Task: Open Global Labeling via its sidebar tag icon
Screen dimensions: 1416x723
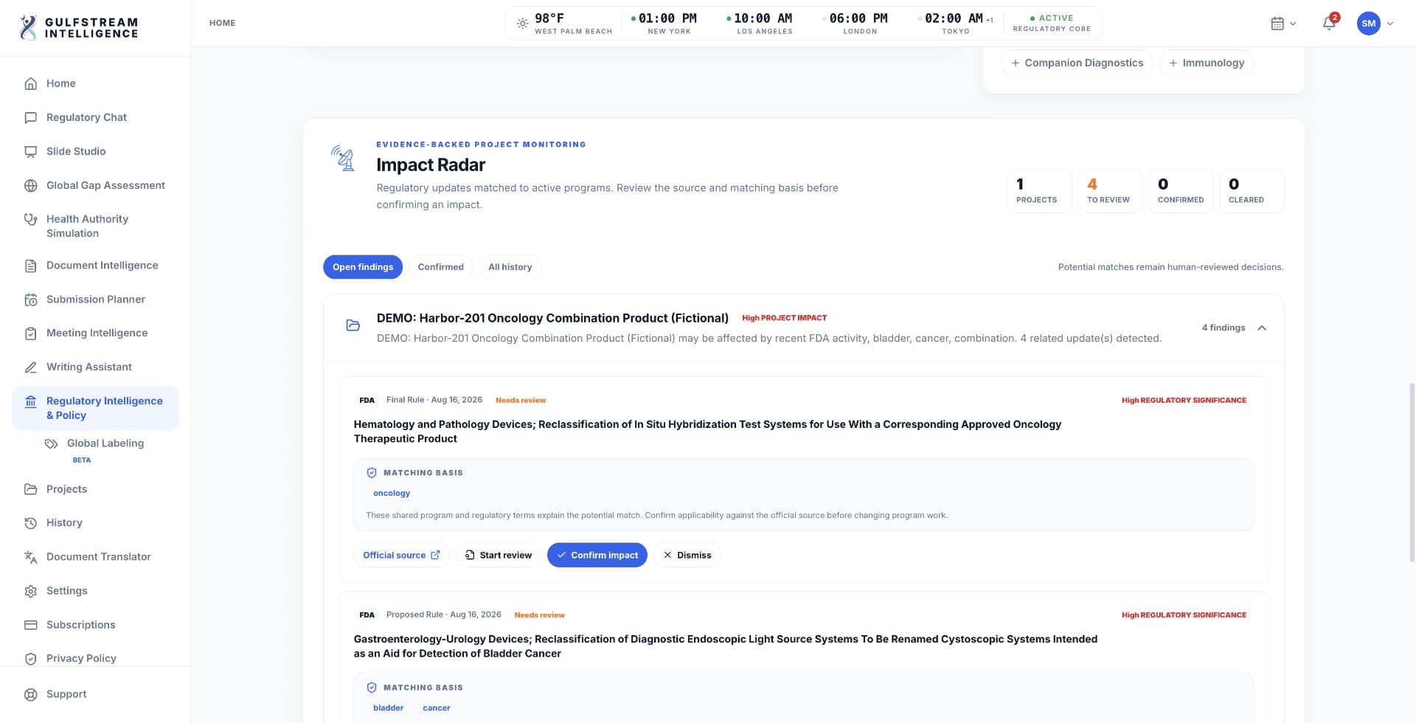Action: tap(51, 443)
